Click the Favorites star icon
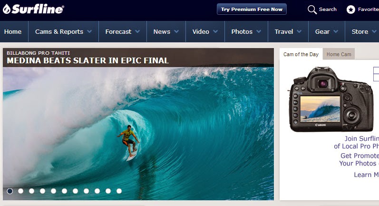This screenshot has width=379, height=206. [x=351, y=10]
